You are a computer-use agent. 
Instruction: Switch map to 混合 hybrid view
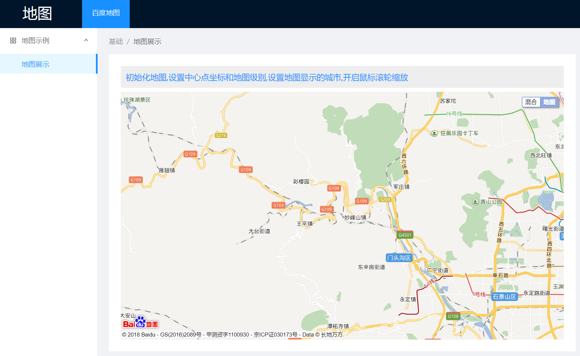pyautogui.click(x=531, y=102)
